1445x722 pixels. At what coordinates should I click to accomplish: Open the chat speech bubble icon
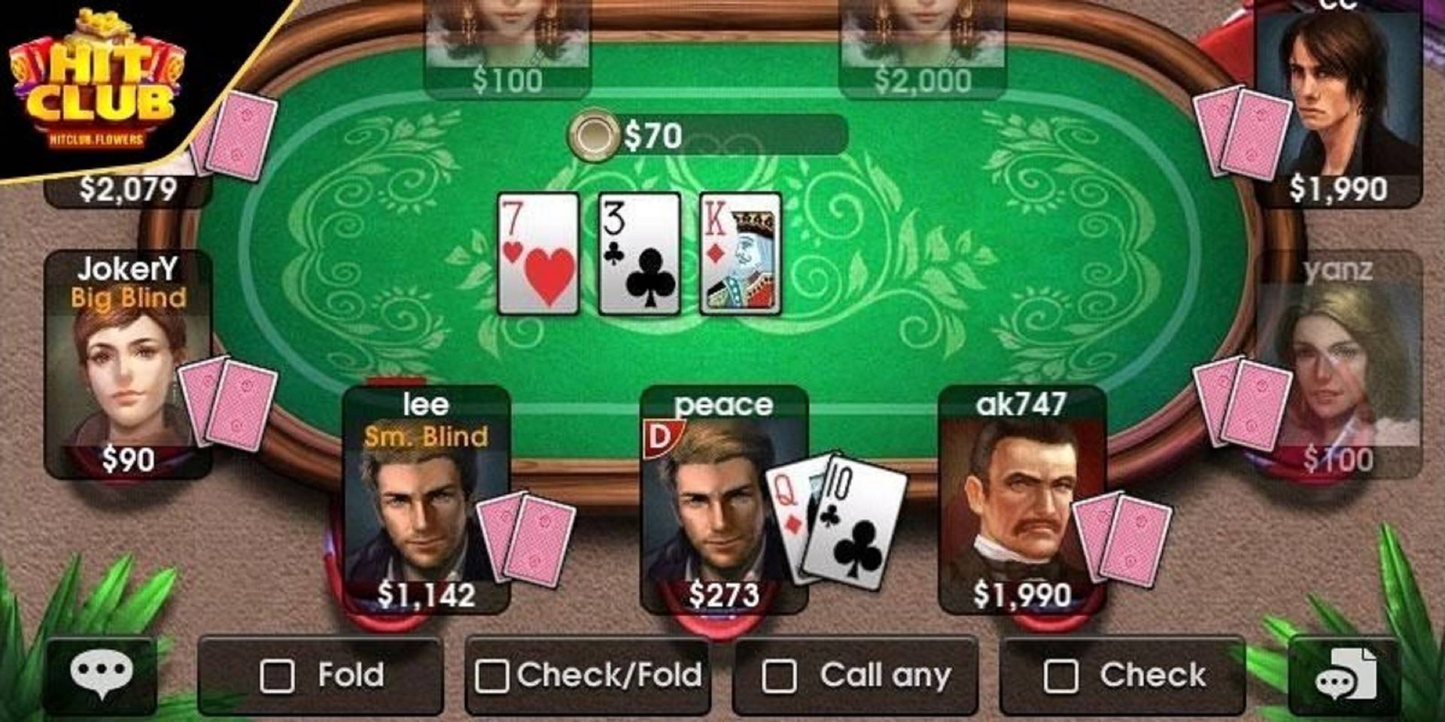click(102, 672)
